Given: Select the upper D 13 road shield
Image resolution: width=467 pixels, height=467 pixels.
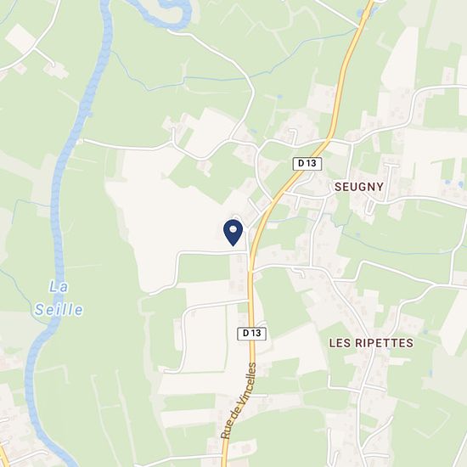Looking at the screenshot, I should [307, 164].
